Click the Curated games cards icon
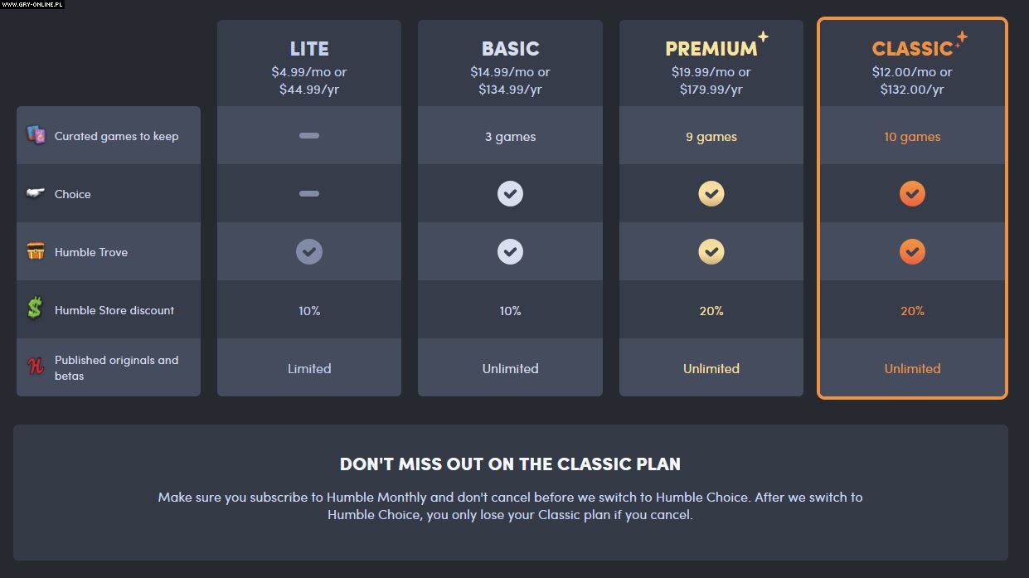This screenshot has width=1029, height=578. point(36,135)
